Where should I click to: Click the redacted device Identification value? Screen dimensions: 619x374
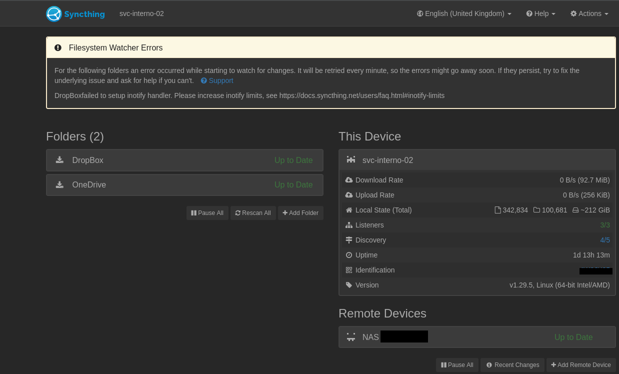click(x=596, y=270)
